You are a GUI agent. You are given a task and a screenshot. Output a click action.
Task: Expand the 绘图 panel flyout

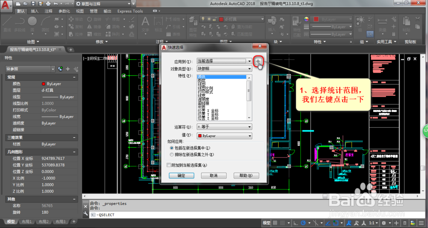pos(33,42)
